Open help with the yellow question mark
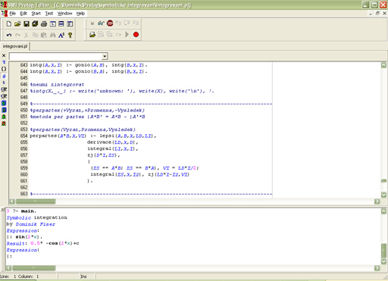This screenshot has height=281, width=388. point(70,35)
